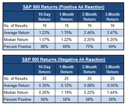Click the 1-Month Return header in negative table
Screen dimensions: 127x106
pos(67,69)
